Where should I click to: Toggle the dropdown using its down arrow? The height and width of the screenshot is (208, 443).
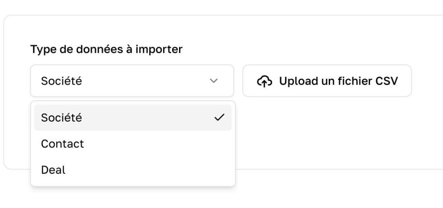pos(213,81)
